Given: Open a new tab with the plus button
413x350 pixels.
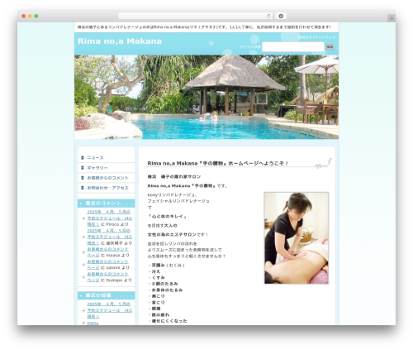Looking at the screenshot, I should [392, 18].
